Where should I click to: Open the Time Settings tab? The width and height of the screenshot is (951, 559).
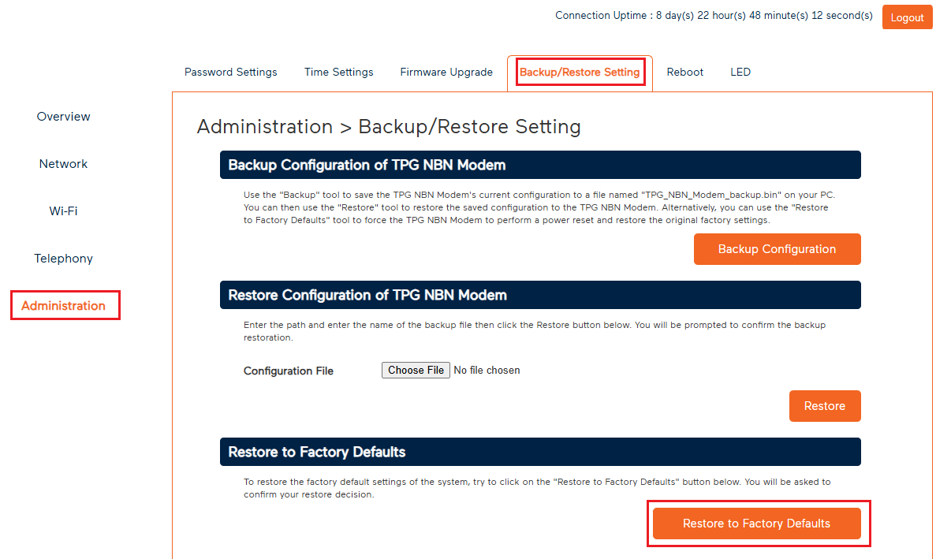(338, 72)
